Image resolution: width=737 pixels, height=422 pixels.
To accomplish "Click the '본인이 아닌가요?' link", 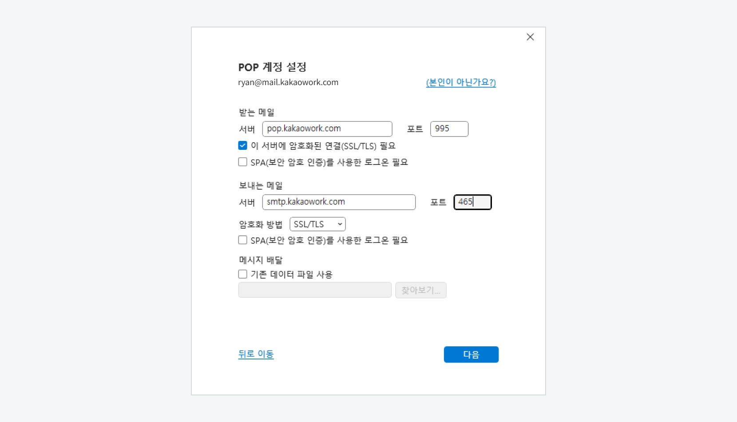I will coord(461,82).
